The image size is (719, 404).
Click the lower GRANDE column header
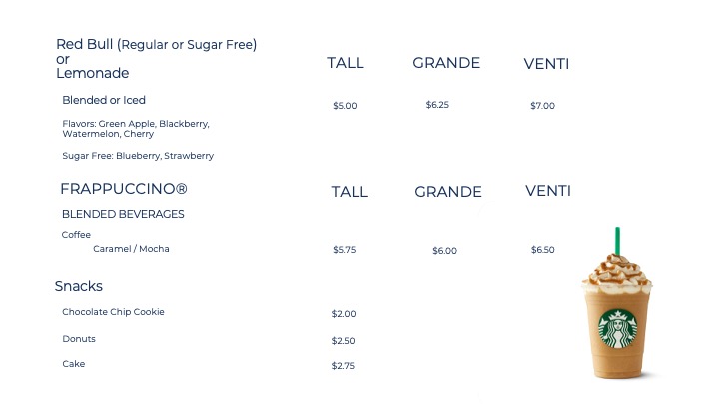[448, 191]
